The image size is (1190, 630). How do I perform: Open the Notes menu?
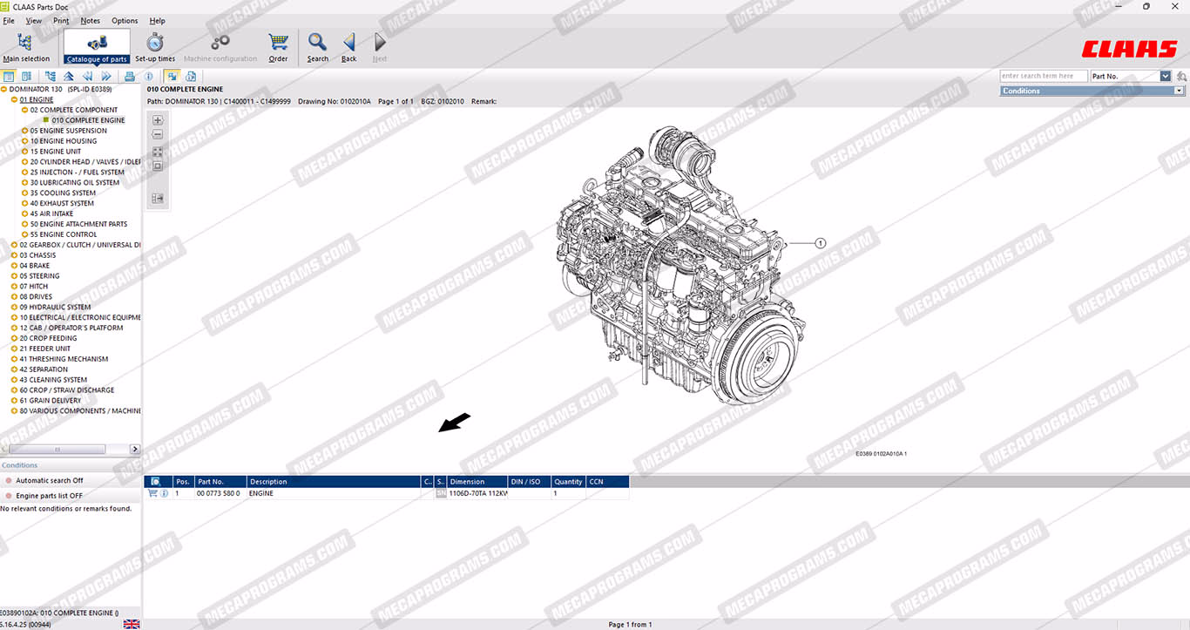90,20
